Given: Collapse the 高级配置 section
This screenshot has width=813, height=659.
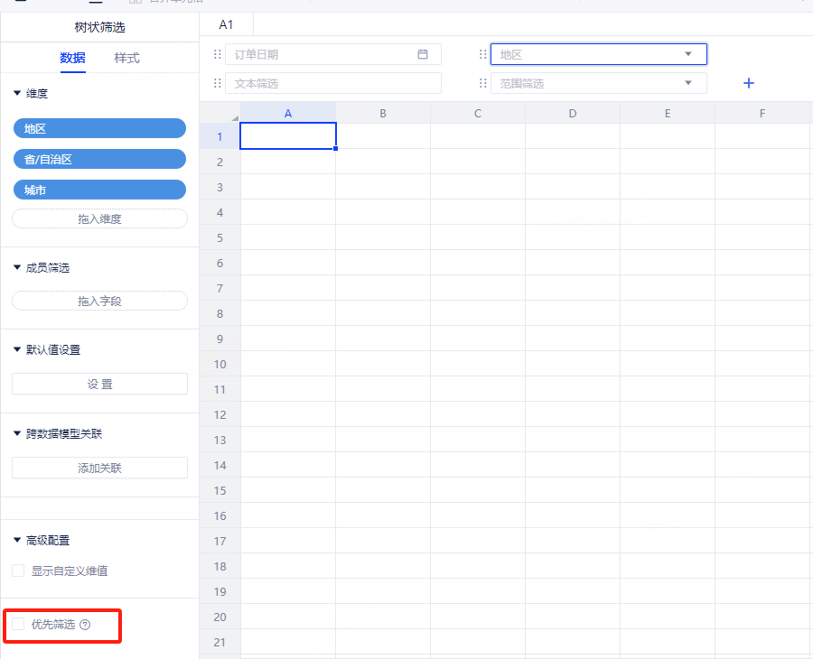Looking at the screenshot, I should pyautogui.click(x=17, y=540).
